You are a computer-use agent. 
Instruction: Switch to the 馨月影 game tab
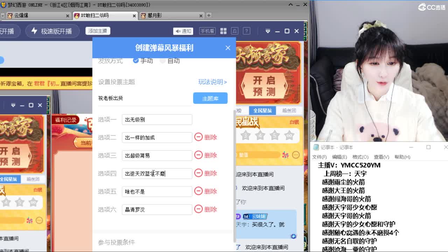pos(171,16)
